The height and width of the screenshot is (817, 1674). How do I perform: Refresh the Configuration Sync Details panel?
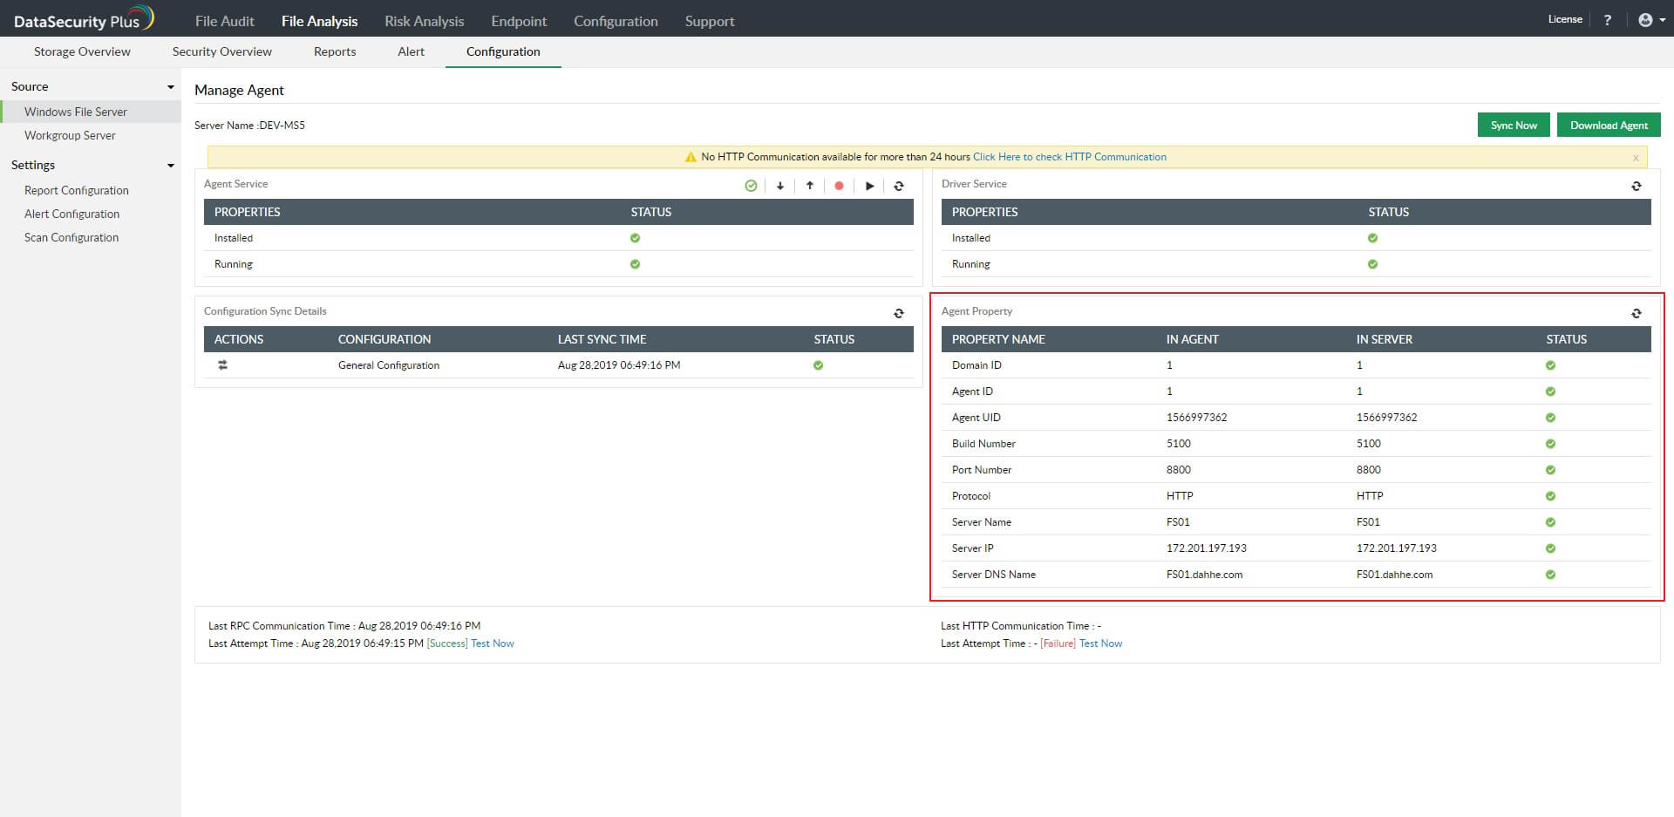899,313
